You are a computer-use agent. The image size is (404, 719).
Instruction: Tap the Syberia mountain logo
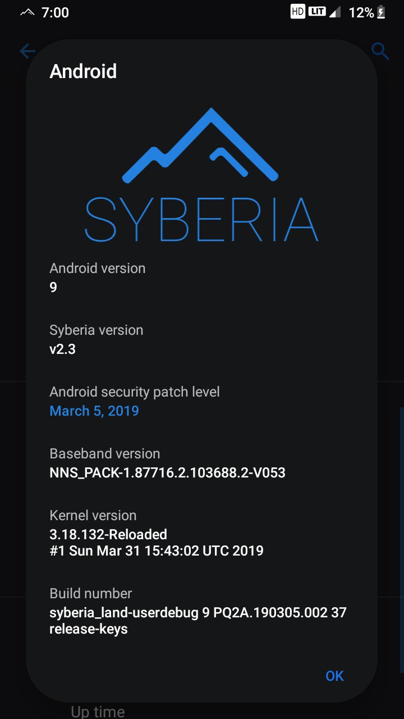tap(200, 146)
